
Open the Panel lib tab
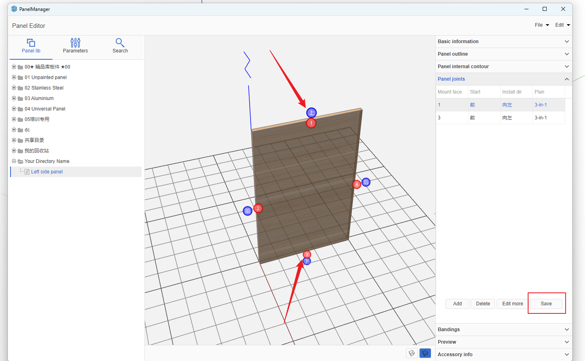point(31,46)
